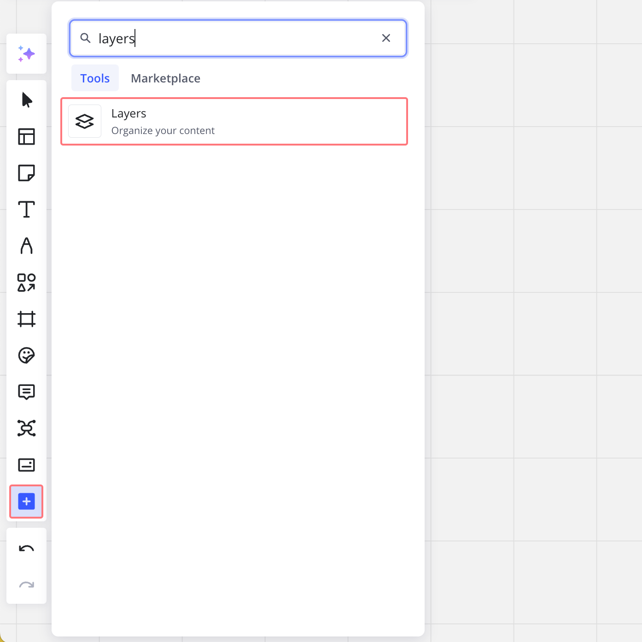Open the Mind map tool
Screen dimensions: 642x642
(x=26, y=428)
